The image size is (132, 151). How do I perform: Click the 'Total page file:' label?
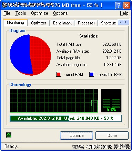[69, 58]
